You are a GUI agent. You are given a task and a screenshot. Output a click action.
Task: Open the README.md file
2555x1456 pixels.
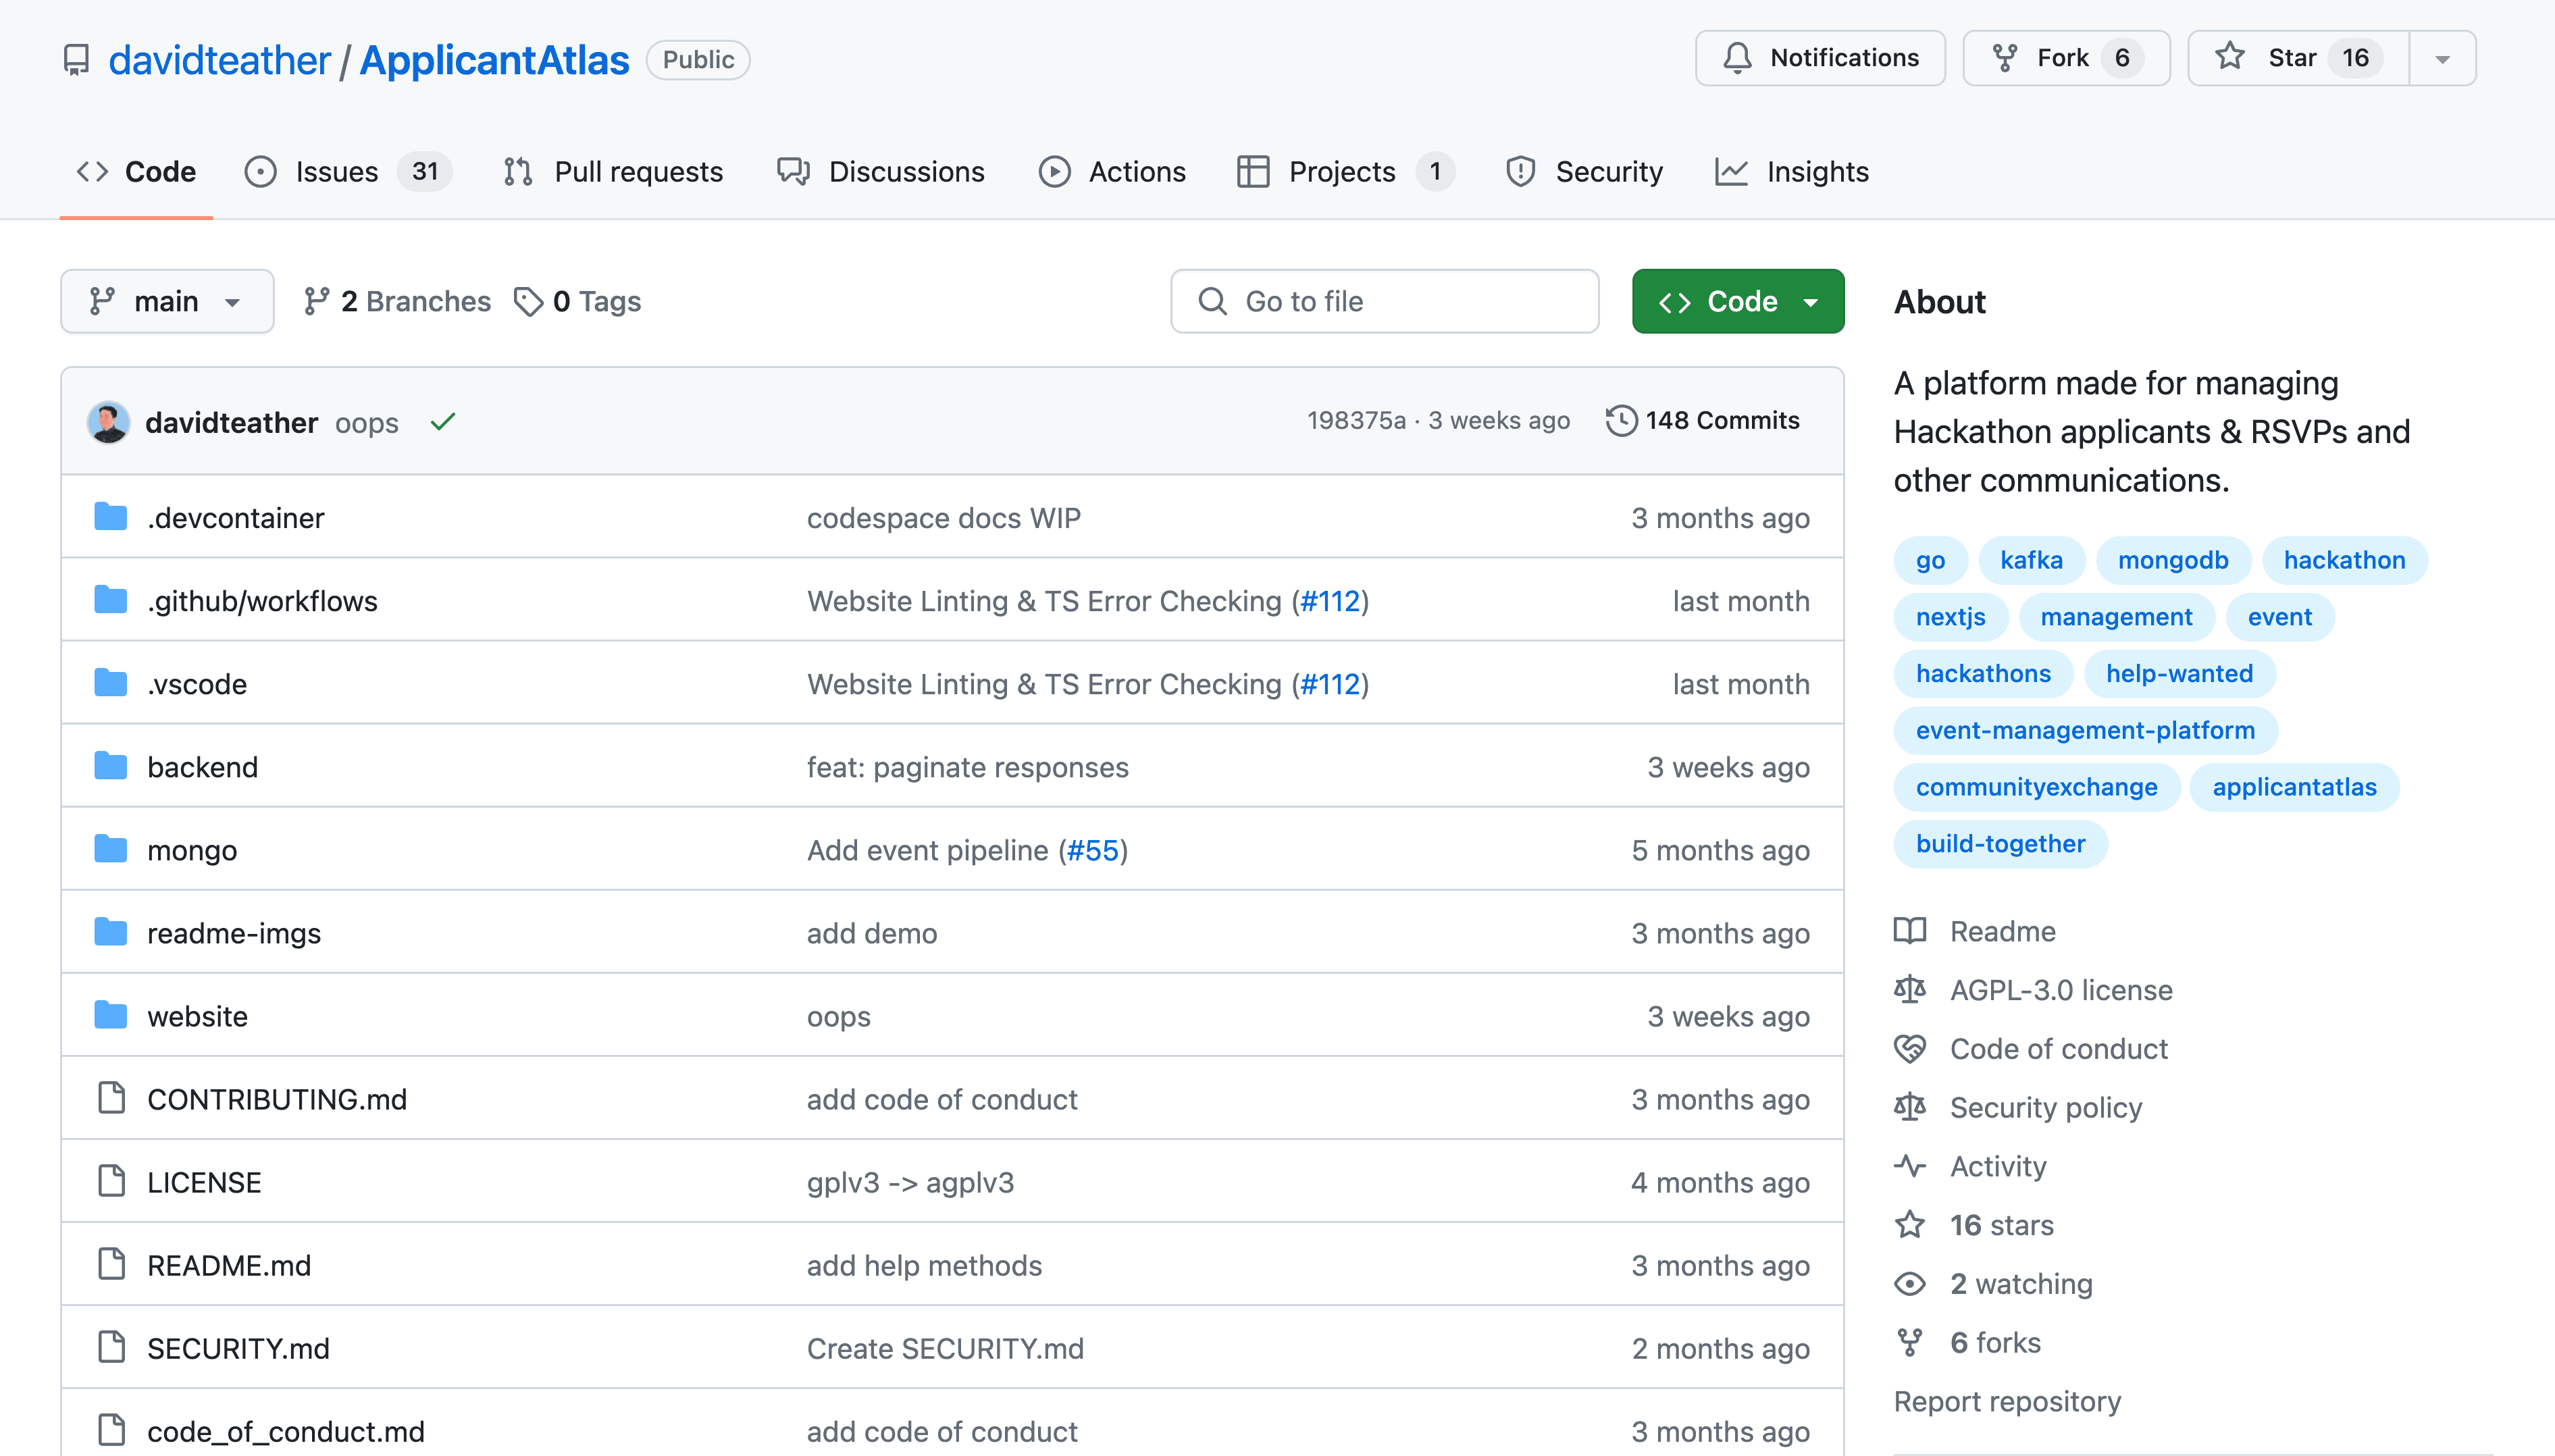[x=229, y=1265]
